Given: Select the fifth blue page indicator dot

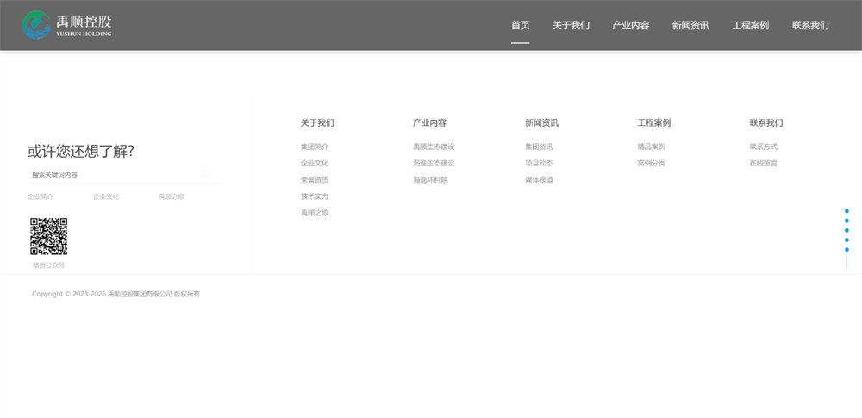Looking at the screenshot, I should tap(846, 250).
